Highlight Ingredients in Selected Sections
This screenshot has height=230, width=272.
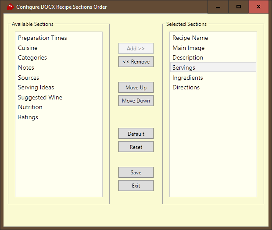187,78
